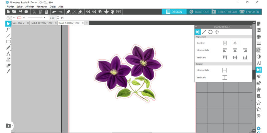Screen dimensions: 267x133
Task: Choose the rectangle drawing tool
Action: click(x=8, y=42)
